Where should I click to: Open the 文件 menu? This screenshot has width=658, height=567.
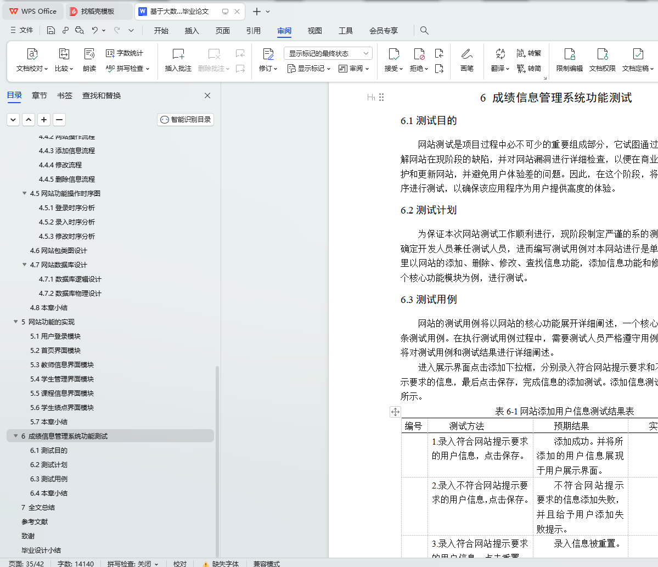click(x=21, y=30)
